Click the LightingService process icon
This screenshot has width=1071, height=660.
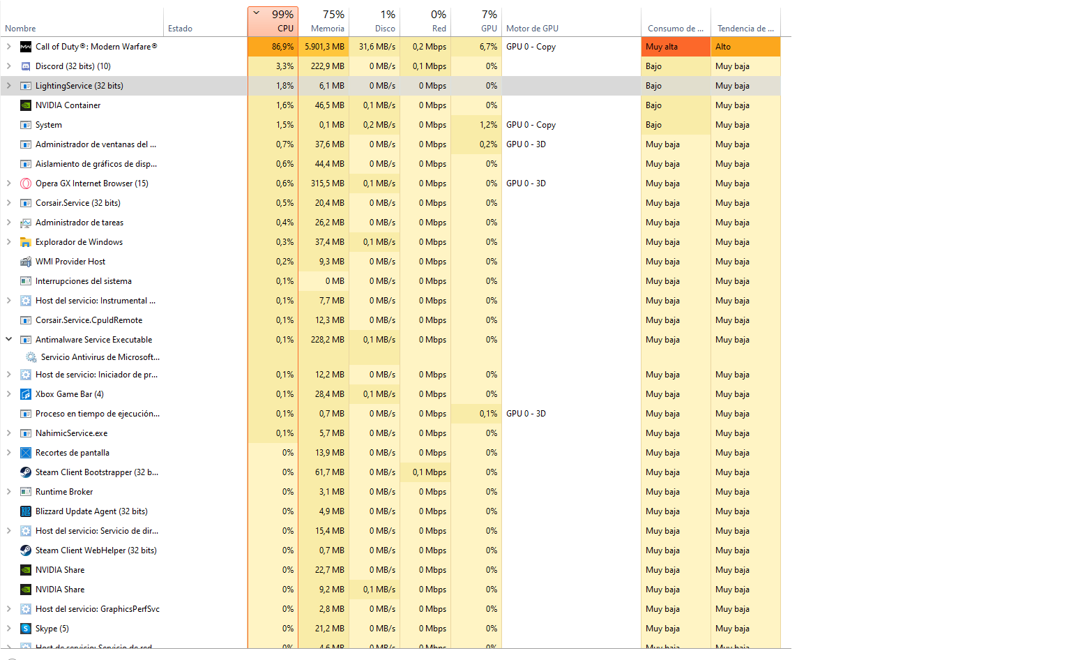(26, 86)
